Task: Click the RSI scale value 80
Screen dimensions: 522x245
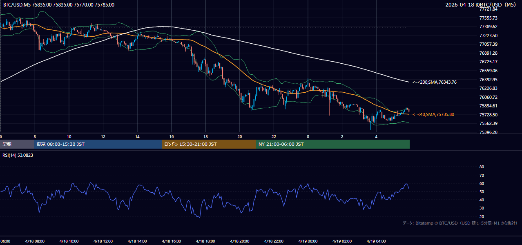Action: [x=482, y=167]
